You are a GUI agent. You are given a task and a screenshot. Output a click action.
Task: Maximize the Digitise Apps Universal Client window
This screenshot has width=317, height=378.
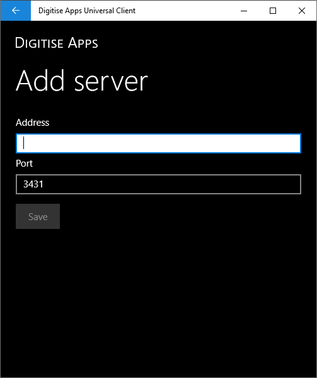[x=273, y=11]
